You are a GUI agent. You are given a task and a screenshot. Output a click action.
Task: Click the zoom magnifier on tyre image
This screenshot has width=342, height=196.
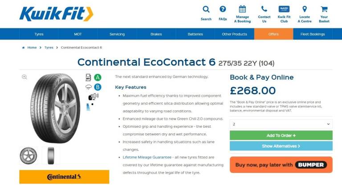[24, 77]
